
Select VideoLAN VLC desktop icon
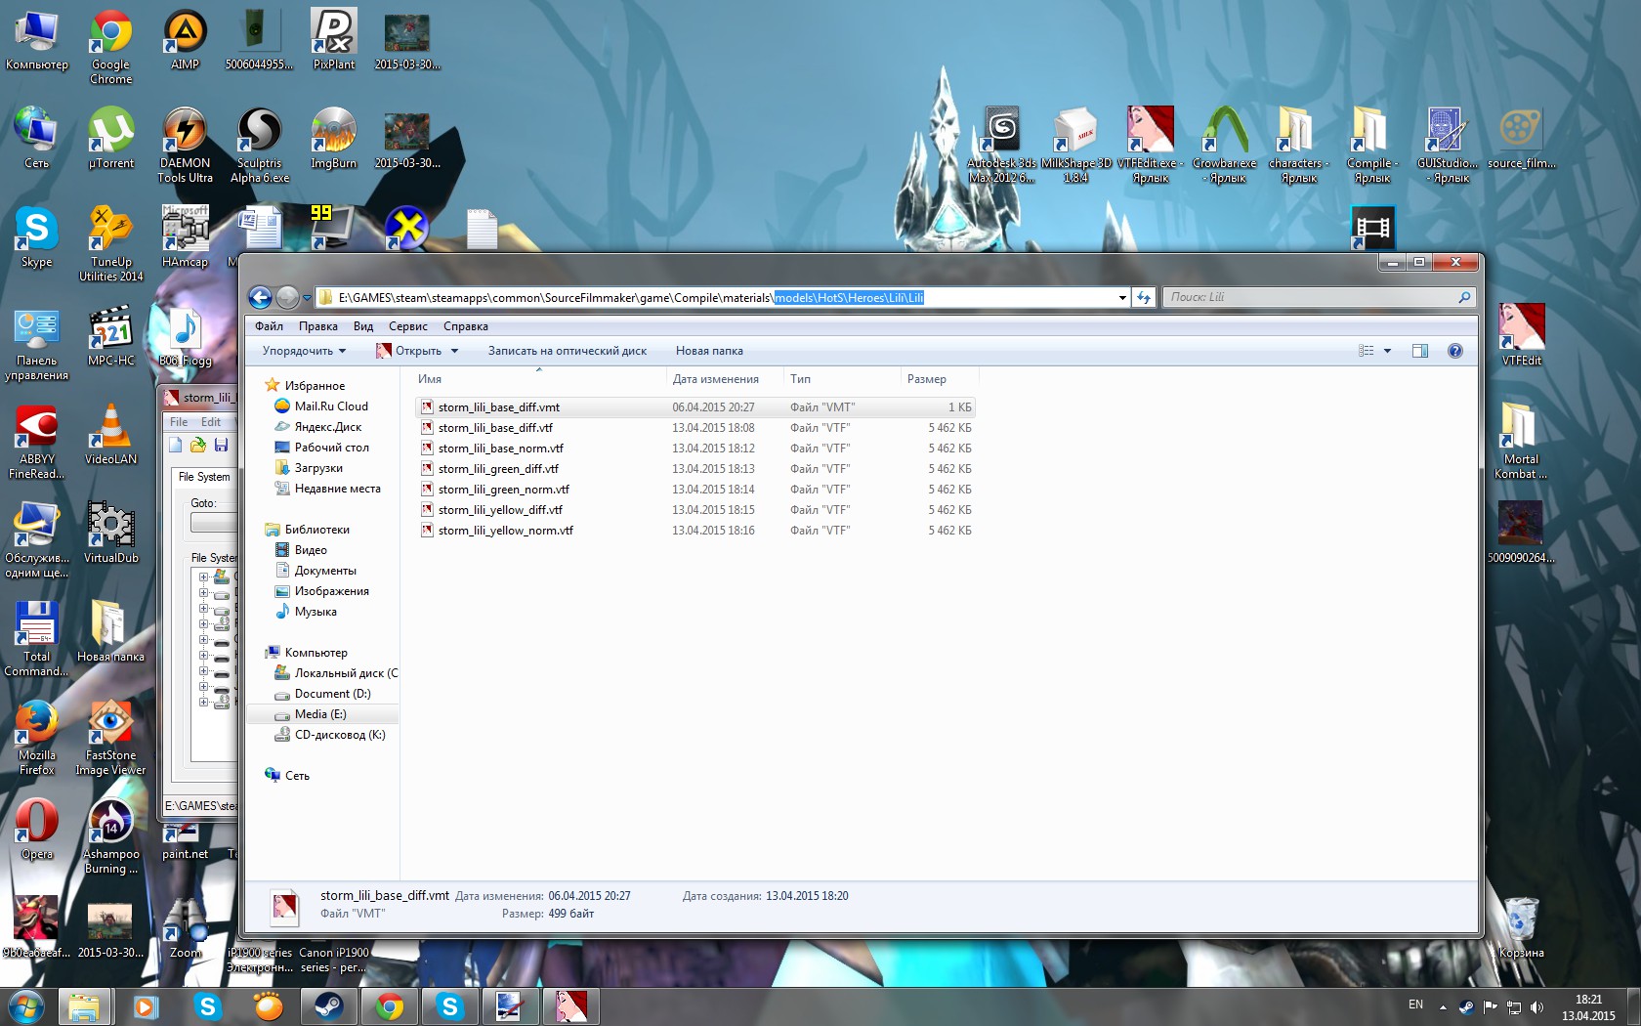[x=110, y=435]
